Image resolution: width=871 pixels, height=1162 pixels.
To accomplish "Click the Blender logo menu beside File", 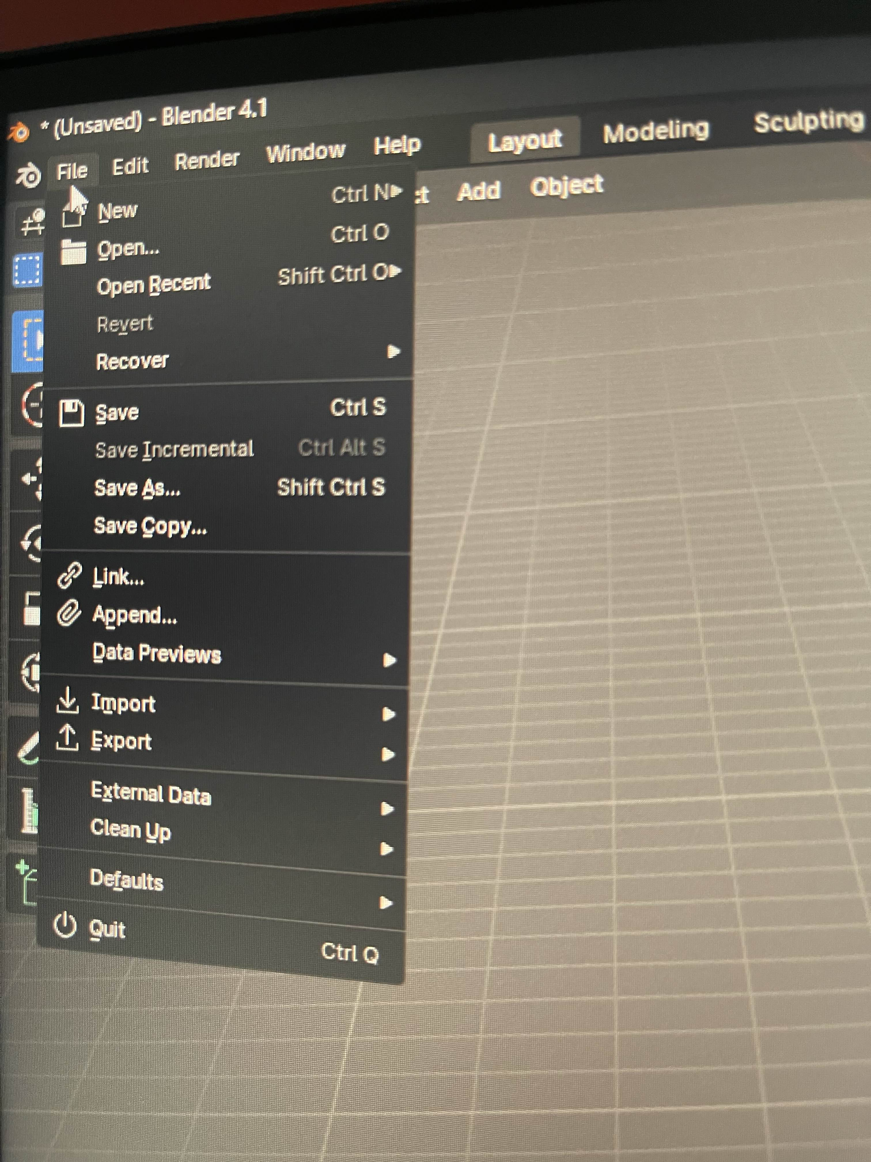I will pos(28,176).
